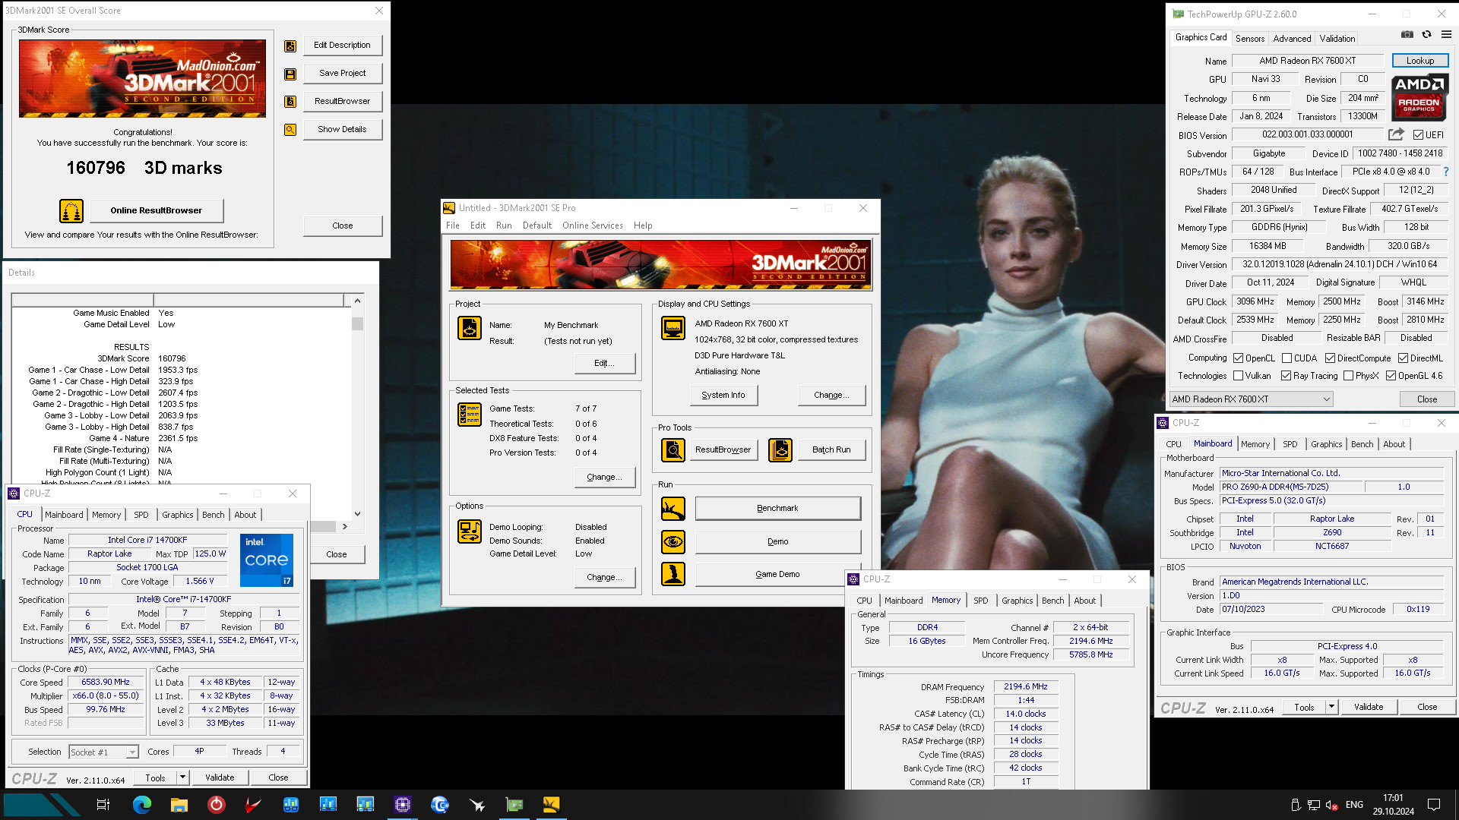Viewport: 1459px width, 820px height.
Task: Click the CPU-Z taskbar icon
Action: [x=403, y=805]
